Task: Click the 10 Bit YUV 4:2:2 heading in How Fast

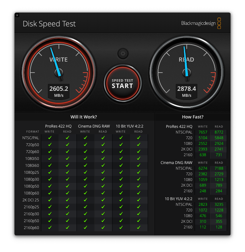Action: click(179, 199)
